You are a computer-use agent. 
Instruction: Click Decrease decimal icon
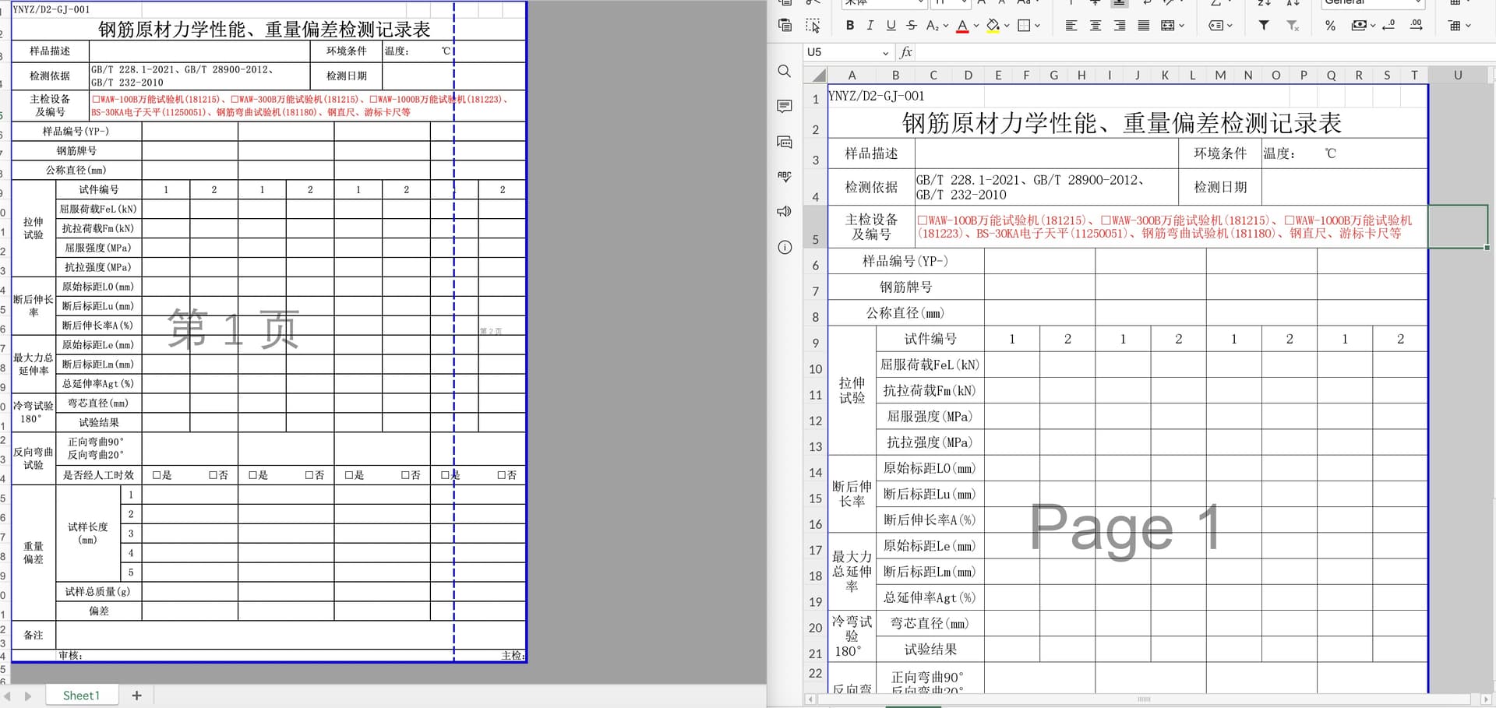click(x=1388, y=26)
